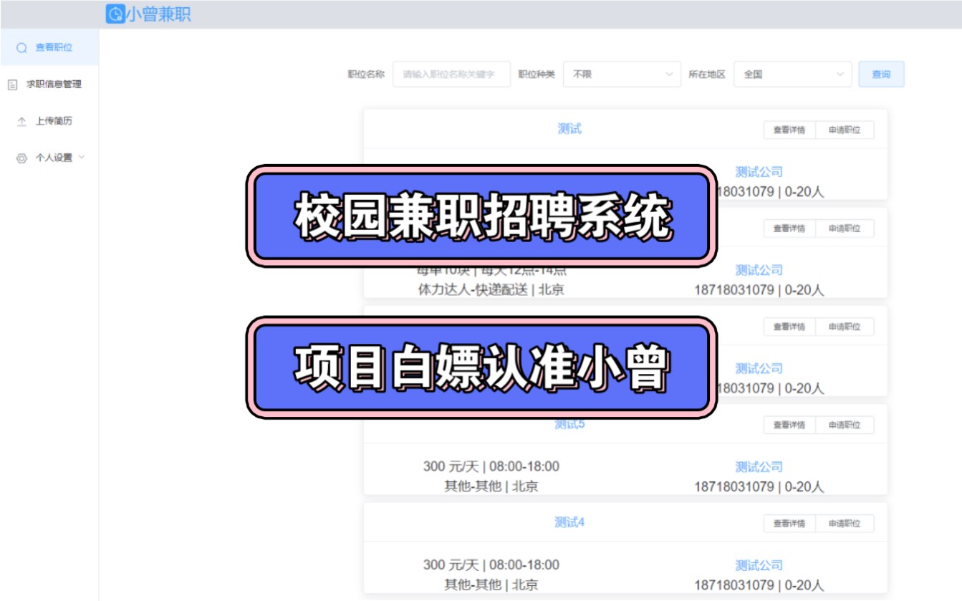Open 测试公司 link in the 快递配送 card
Image resolution: width=962 pixels, height=601 pixels.
[x=759, y=270]
